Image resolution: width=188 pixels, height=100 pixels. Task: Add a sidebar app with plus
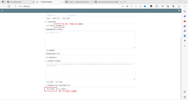[185, 46]
